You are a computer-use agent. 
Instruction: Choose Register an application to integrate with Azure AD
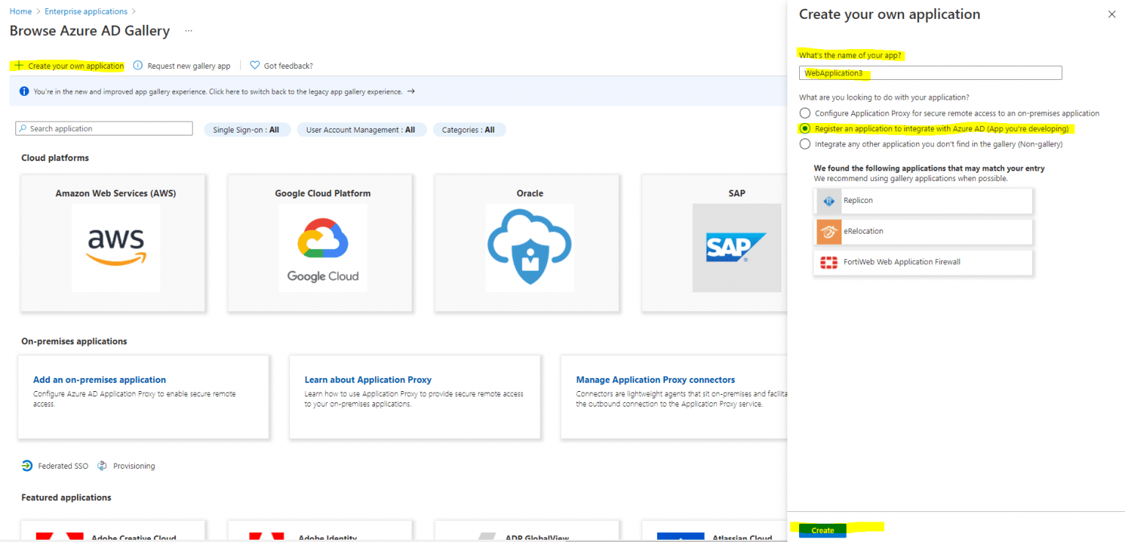pos(805,130)
